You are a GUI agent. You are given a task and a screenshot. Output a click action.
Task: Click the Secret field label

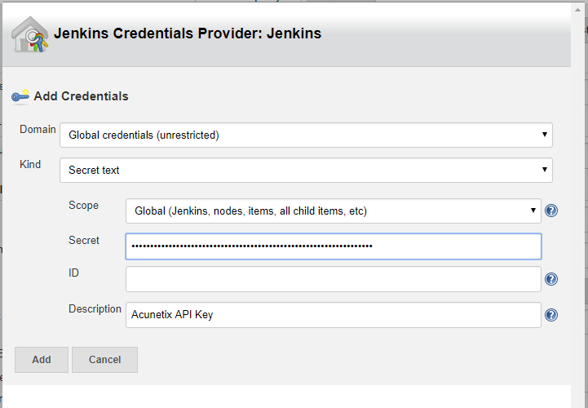point(84,241)
